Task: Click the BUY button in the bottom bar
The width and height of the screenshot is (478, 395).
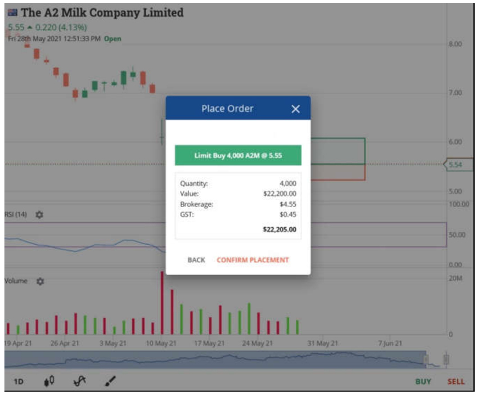Action: [423, 381]
